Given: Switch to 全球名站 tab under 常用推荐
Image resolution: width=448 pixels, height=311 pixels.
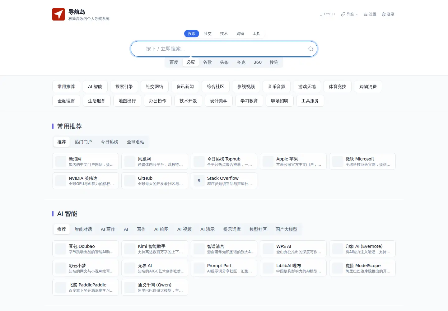Looking at the screenshot, I should 136,142.
